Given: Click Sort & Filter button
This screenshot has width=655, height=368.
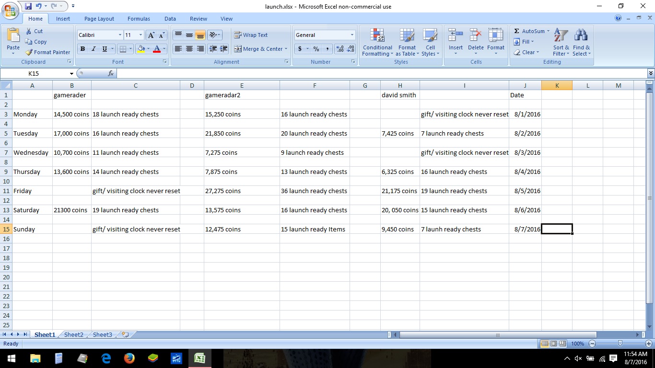Looking at the screenshot, I should tap(561, 42).
